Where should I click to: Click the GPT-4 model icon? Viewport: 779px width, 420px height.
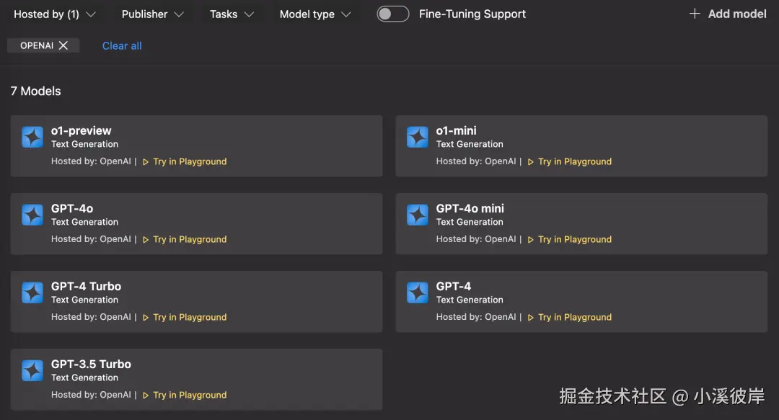[x=418, y=292]
